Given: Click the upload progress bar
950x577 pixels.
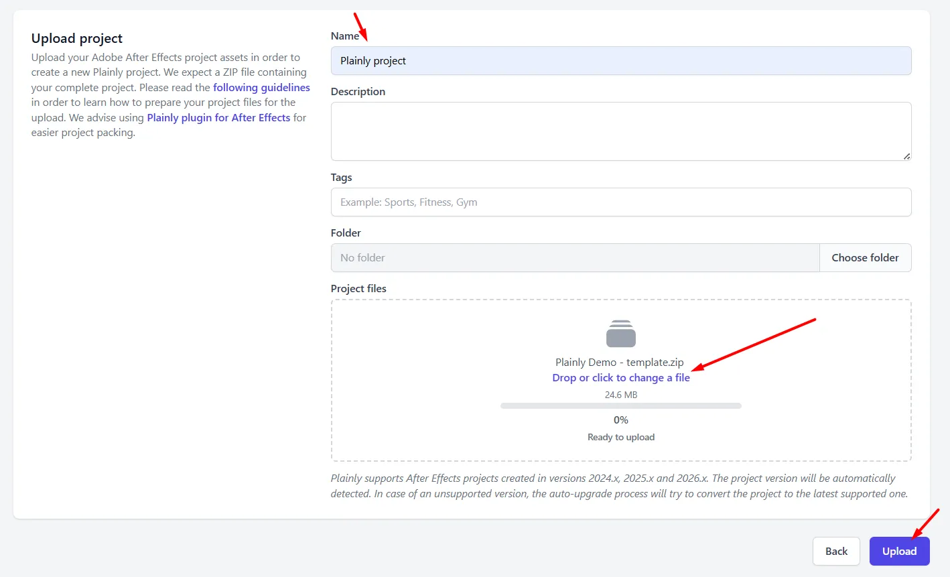Looking at the screenshot, I should [x=620, y=405].
